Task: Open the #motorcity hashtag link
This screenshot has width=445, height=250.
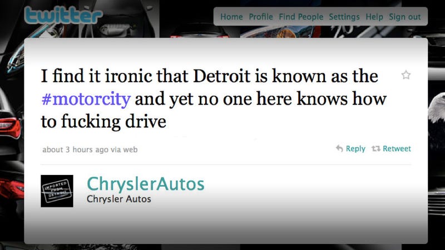Action: (x=86, y=99)
